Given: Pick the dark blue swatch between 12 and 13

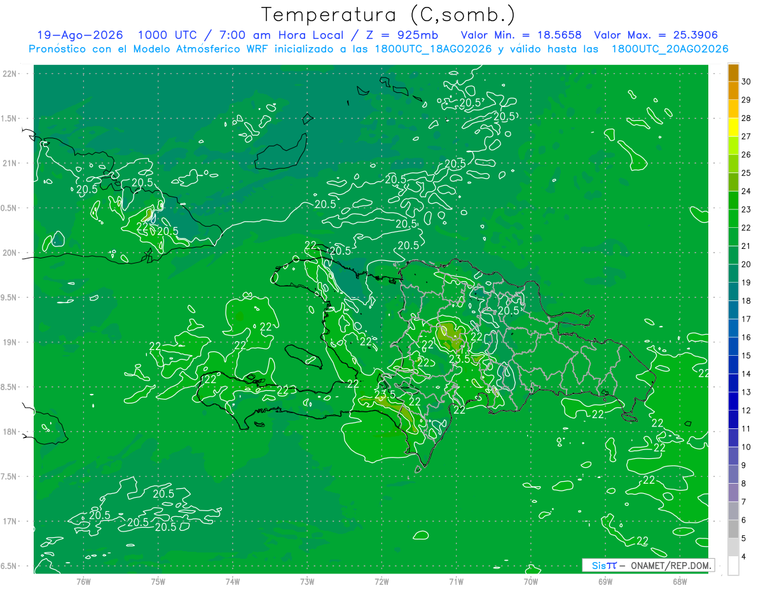Looking at the screenshot, I should [x=733, y=401].
